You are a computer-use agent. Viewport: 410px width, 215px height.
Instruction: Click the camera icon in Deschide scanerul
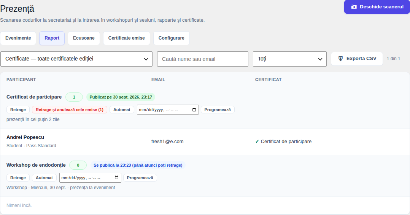pyautogui.click(x=354, y=7)
